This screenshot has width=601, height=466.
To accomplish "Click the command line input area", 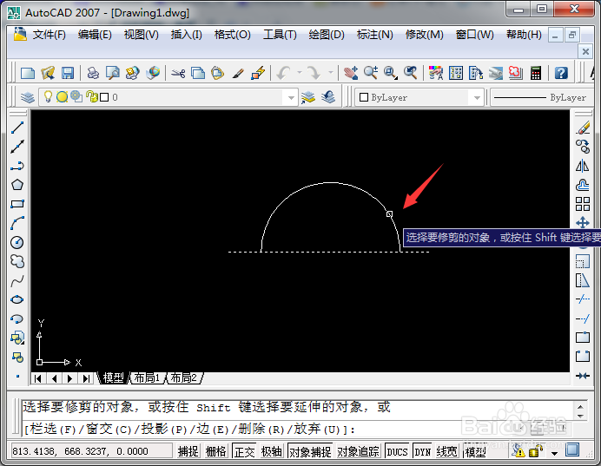I will tap(297, 430).
